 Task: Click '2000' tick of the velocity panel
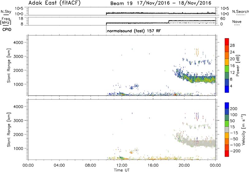pos(18,134)
